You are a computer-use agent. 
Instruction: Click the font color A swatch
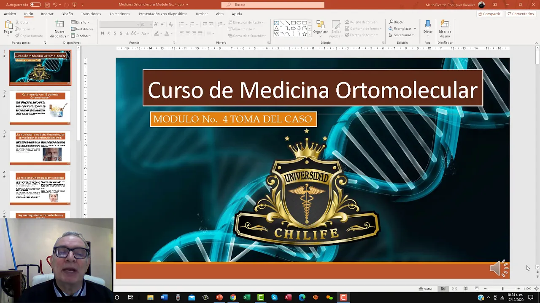[167, 33]
